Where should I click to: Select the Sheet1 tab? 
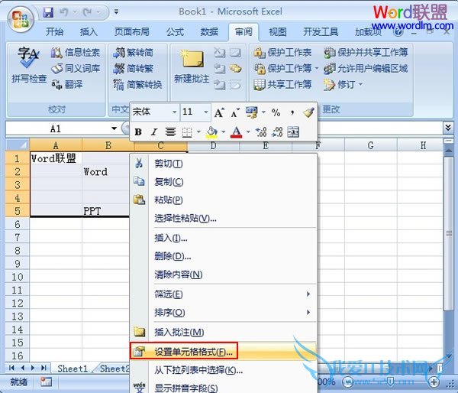click(x=73, y=369)
